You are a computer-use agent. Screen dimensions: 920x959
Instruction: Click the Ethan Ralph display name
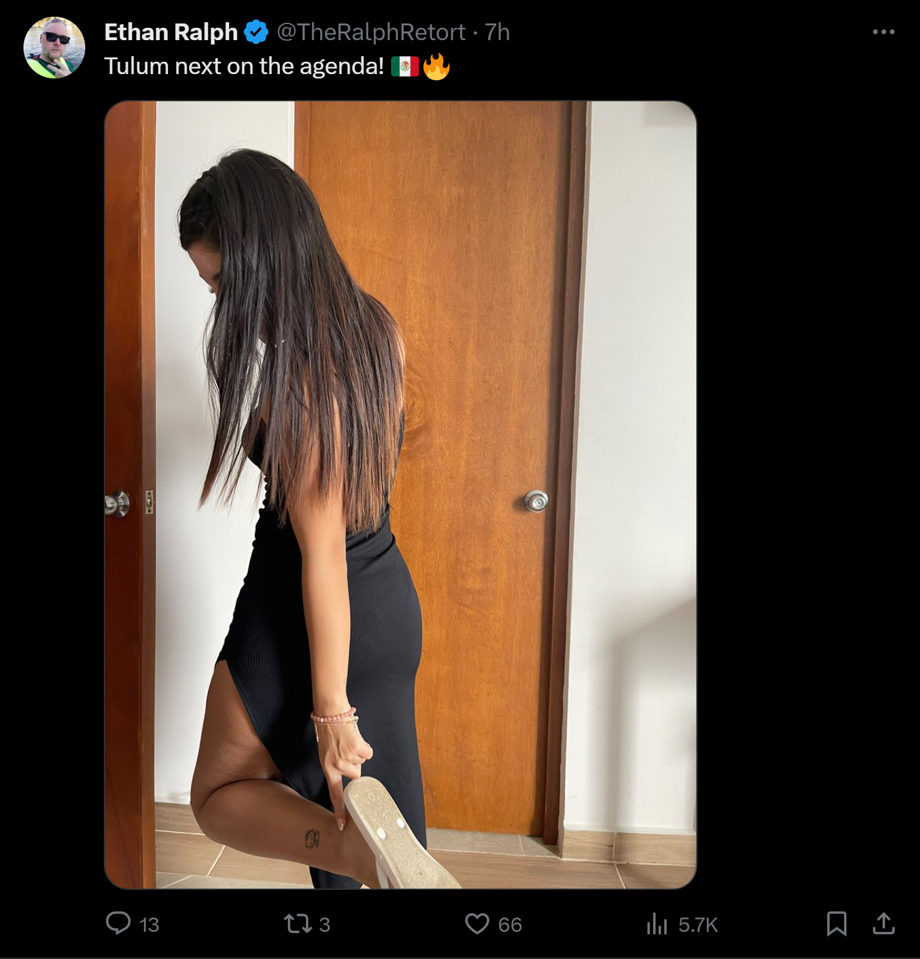click(x=171, y=32)
